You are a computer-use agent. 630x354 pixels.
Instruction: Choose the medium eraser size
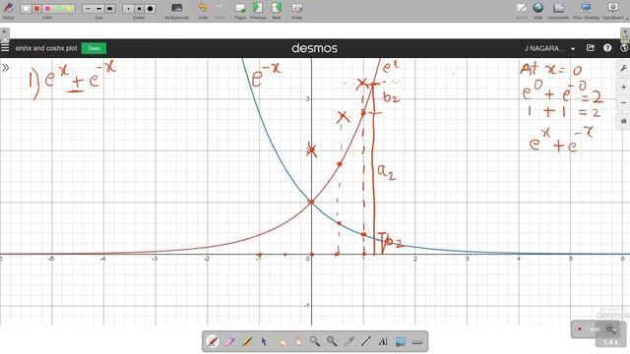[139, 9]
